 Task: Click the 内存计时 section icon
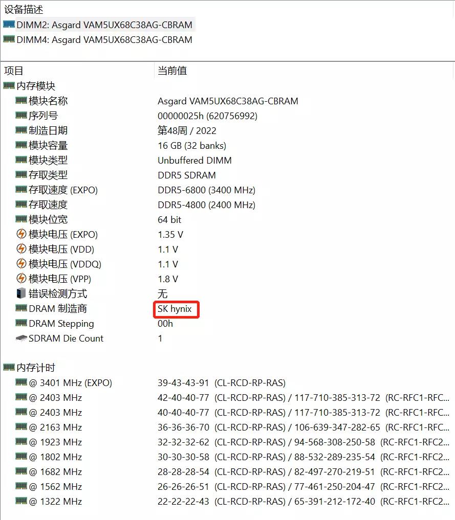[x=9, y=368]
